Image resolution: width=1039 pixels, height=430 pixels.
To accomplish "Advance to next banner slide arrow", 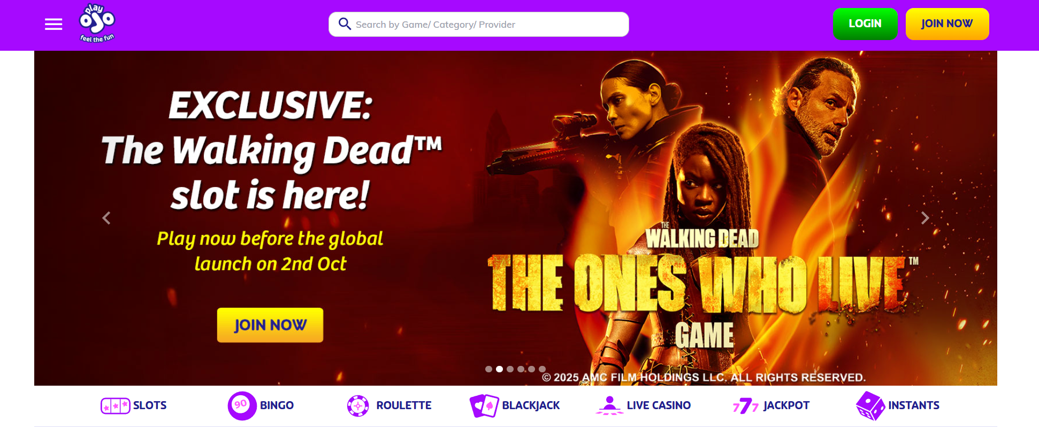I will tap(925, 218).
